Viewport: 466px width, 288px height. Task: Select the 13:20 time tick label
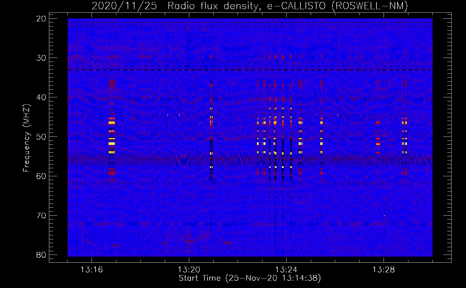point(189,270)
